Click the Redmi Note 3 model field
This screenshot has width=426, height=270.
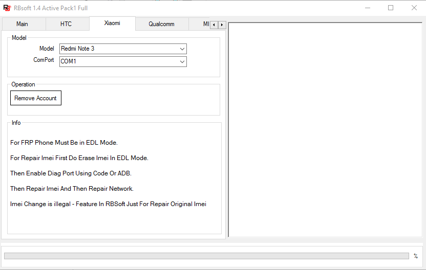click(119, 49)
